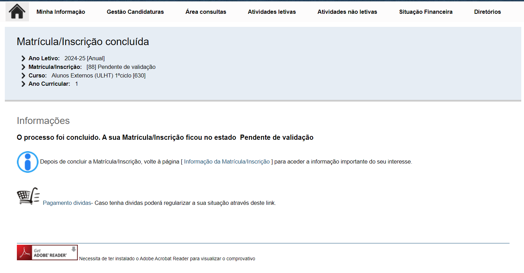524x273 pixels.
Task: Click the chevron beside Matrícula/Inscrição
Action: pos(23,67)
